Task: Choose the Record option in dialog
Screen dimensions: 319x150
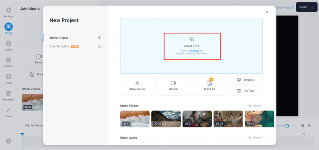Action: (173, 85)
